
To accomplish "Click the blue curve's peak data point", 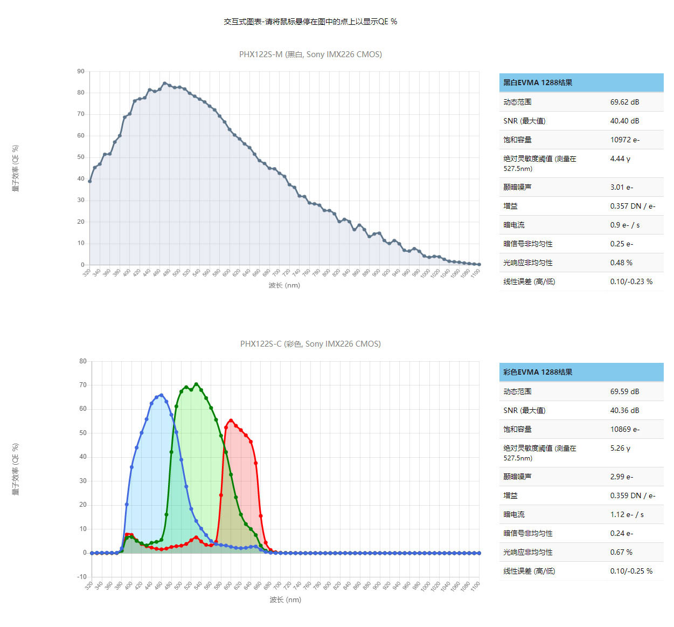I will (x=161, y=395).
